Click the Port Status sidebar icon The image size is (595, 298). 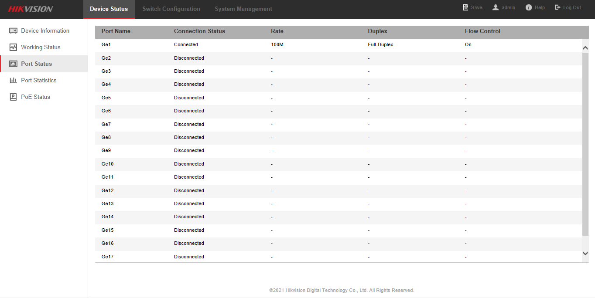click(13, 64)
